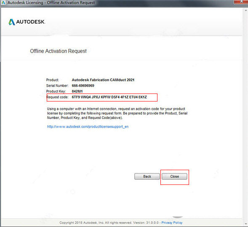The image size is (248, 227).
Task: Click the 'Request code:' label
Action: pyautogui.click(x=57, y=97)
